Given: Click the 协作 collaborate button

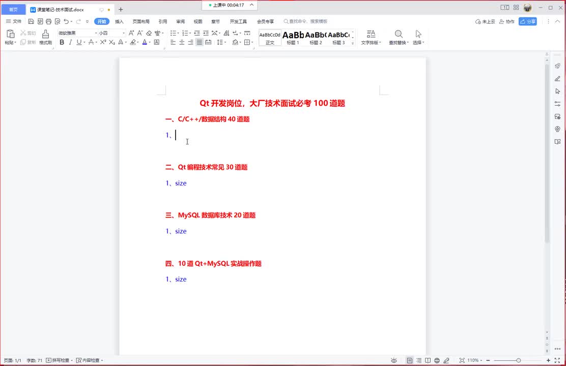Looking at the screenshot, I should coord(507,22).
